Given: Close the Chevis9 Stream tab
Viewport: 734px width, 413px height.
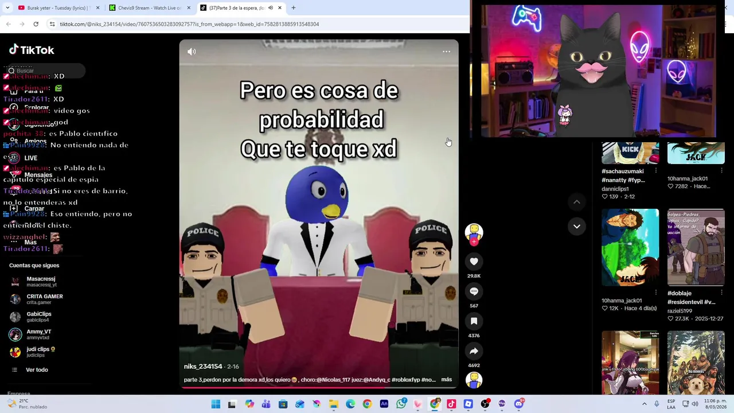Looking at the screenshot, I should [x=189, y=8].
